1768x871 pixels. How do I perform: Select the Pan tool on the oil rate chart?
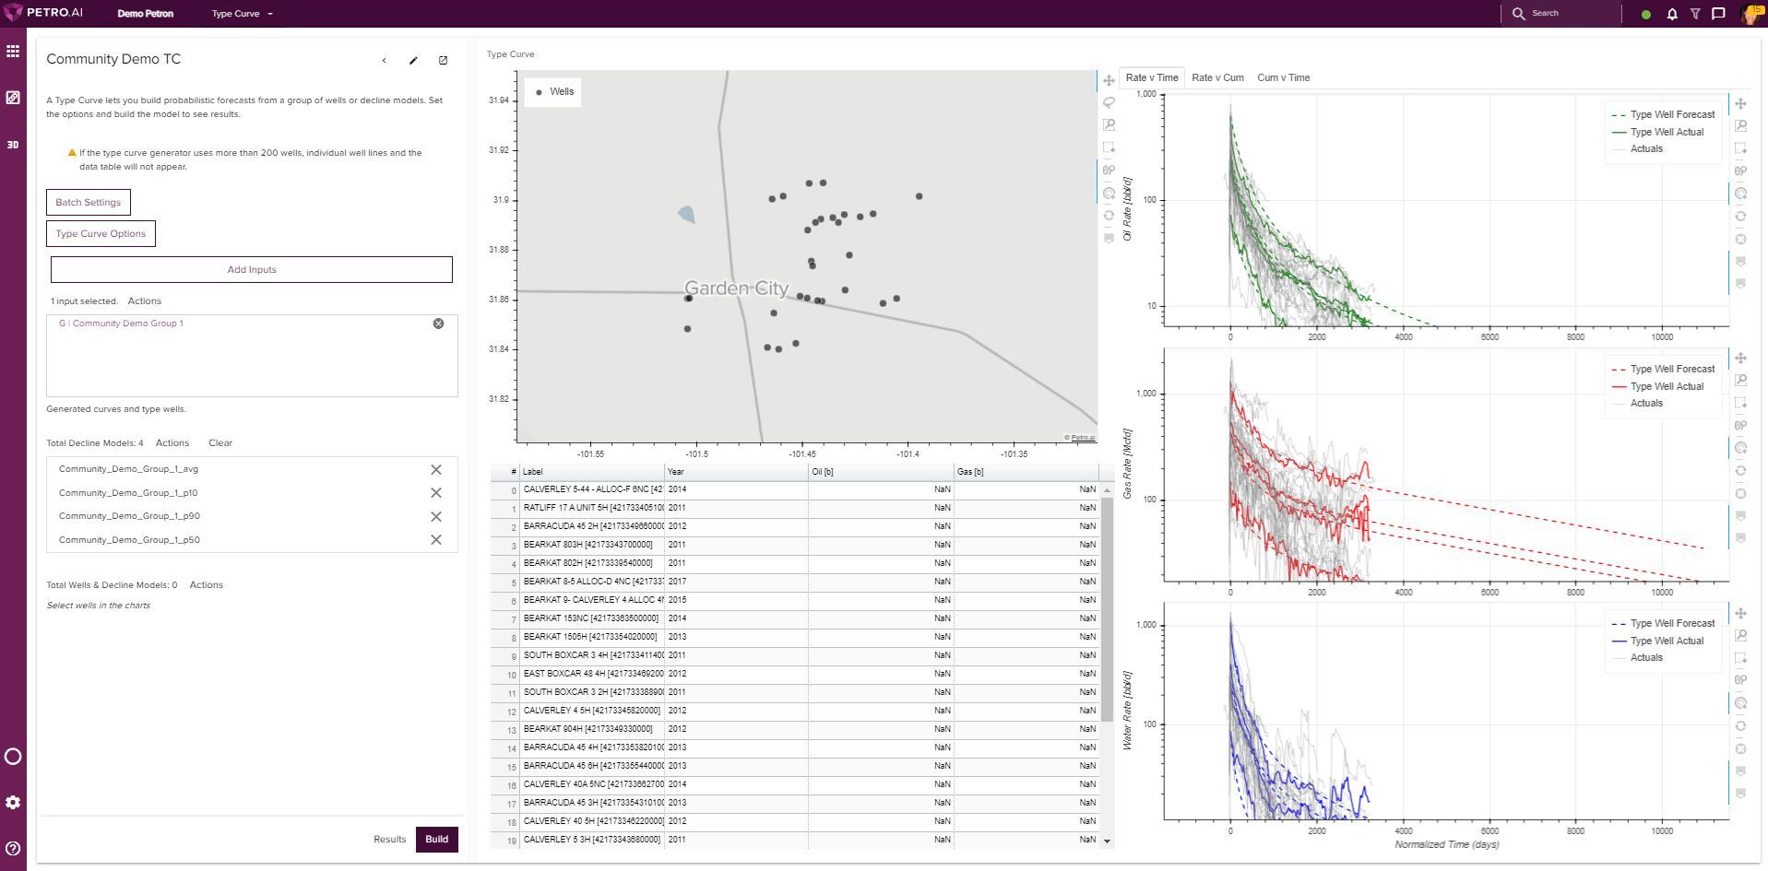(1740, 104)
